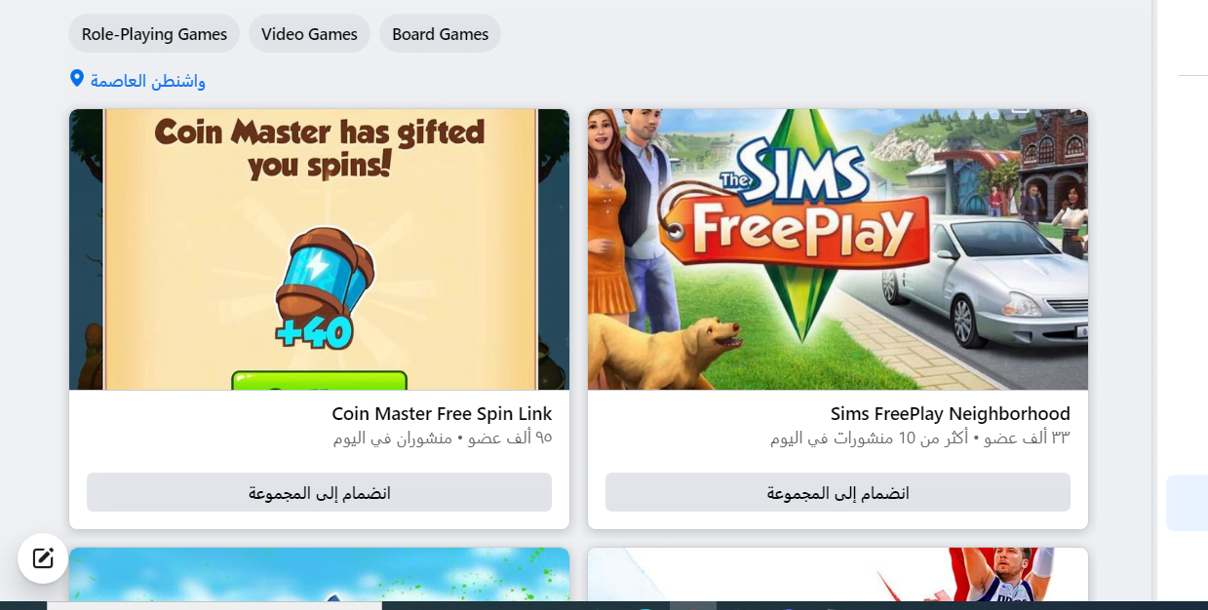The height and width of the screenshot is (610, 1208).
Task: Join the Sims FreePlay Neighborhood group
Action: [x=838, y=493]
